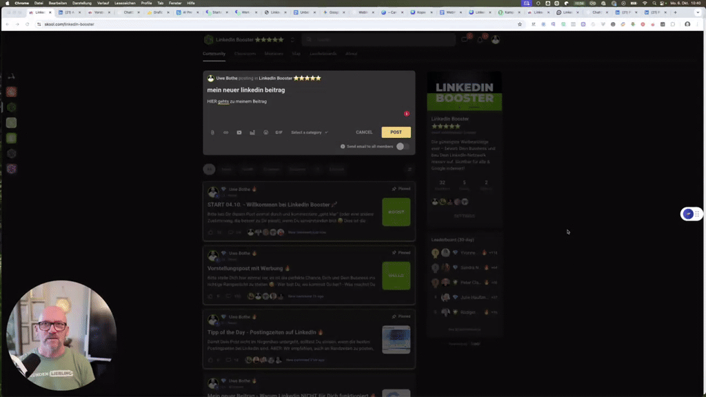Image resolution: width=706 pixels, height=397 pixels.
Task: Click the browser back arrow
Action: point(8,24)
